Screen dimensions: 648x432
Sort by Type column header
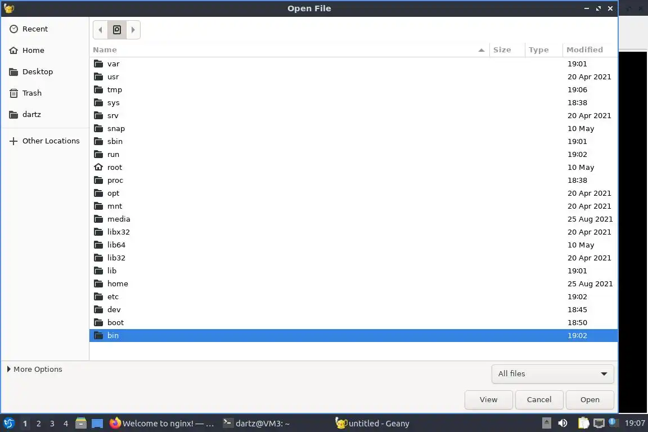[543, 50]
